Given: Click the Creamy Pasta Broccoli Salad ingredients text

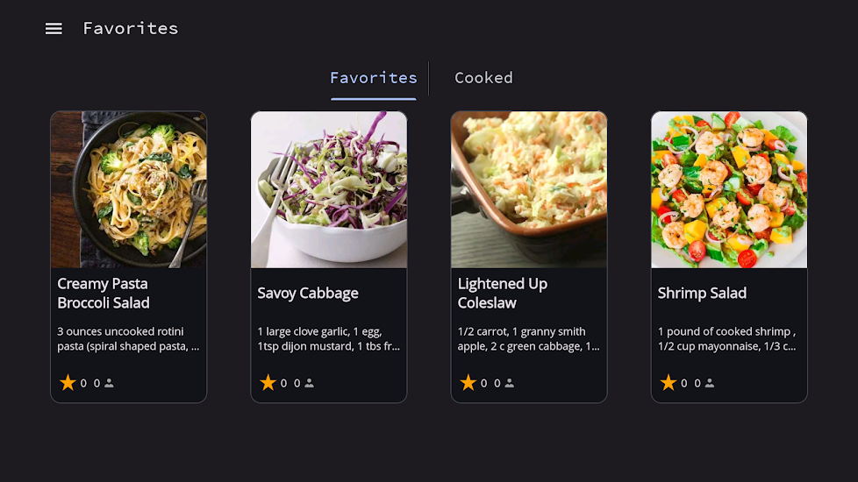Looking at the screenshot, I should point(128,339).
